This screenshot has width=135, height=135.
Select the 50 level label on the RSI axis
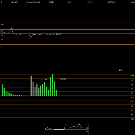(2, 35)
